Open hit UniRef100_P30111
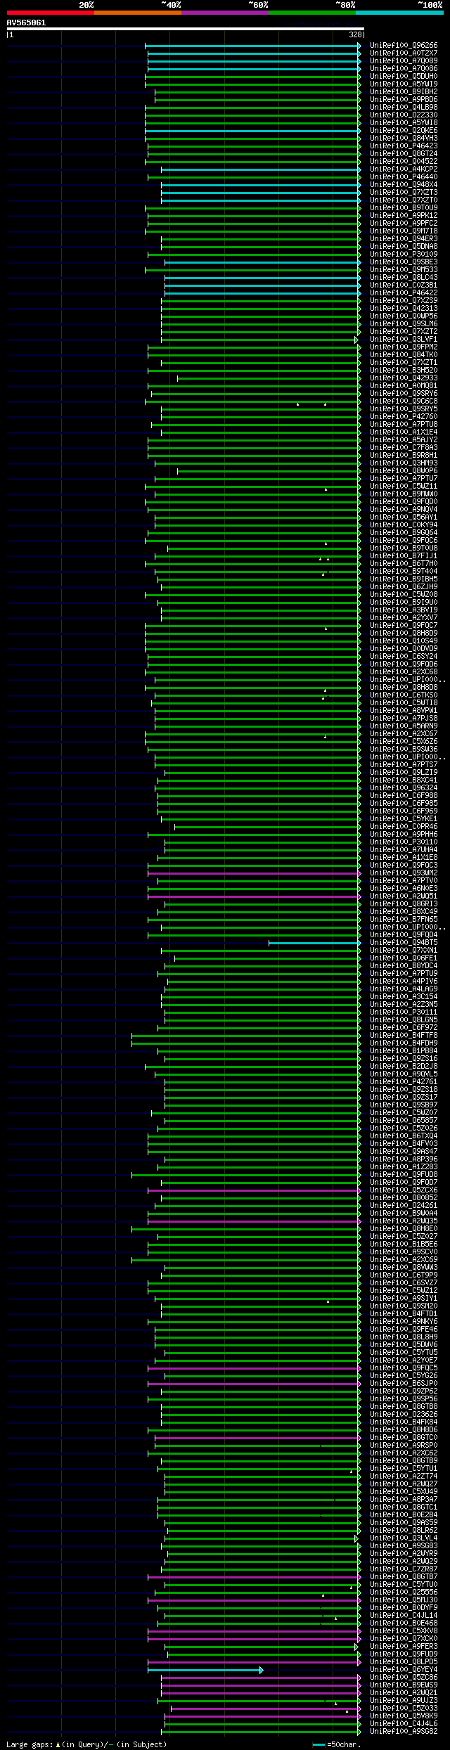The image size is (450, 1750). coord(404,1012)
